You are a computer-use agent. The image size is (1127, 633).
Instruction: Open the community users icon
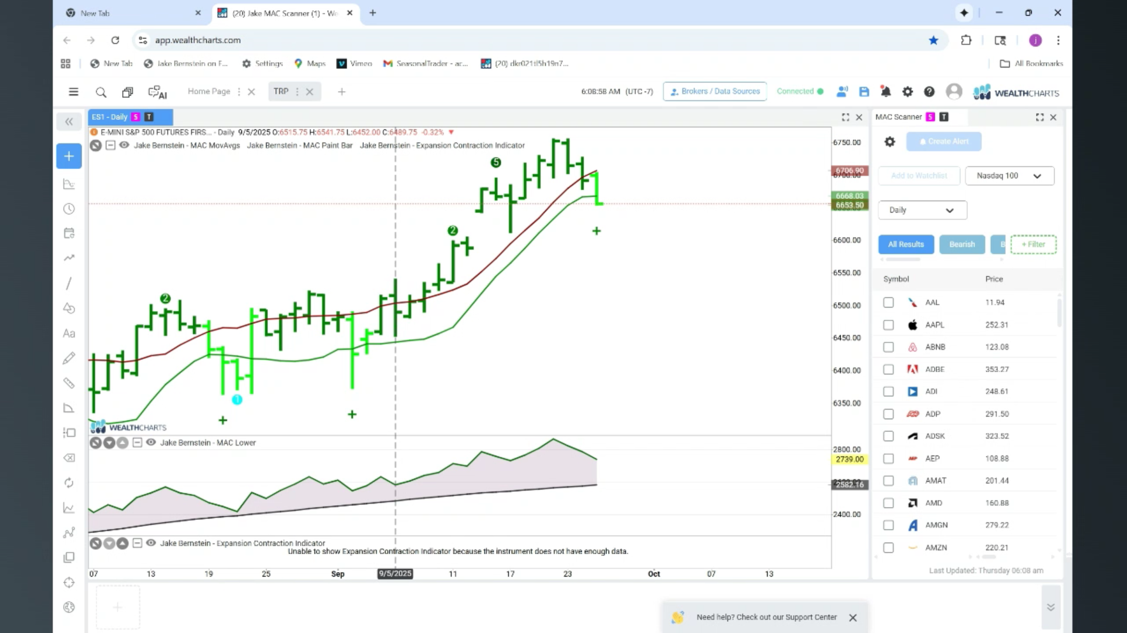point(842,91)
